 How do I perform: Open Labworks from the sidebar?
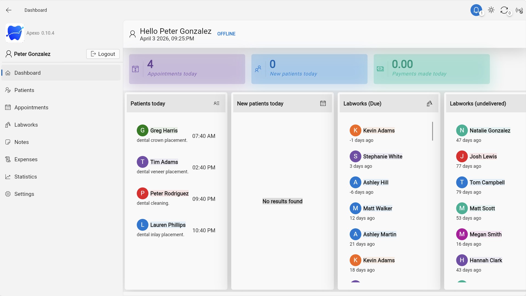point(26,125)
